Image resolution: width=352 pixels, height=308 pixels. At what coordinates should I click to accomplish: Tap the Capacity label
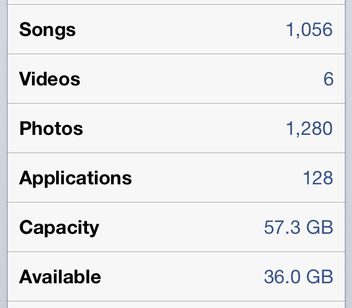(59, 228)
